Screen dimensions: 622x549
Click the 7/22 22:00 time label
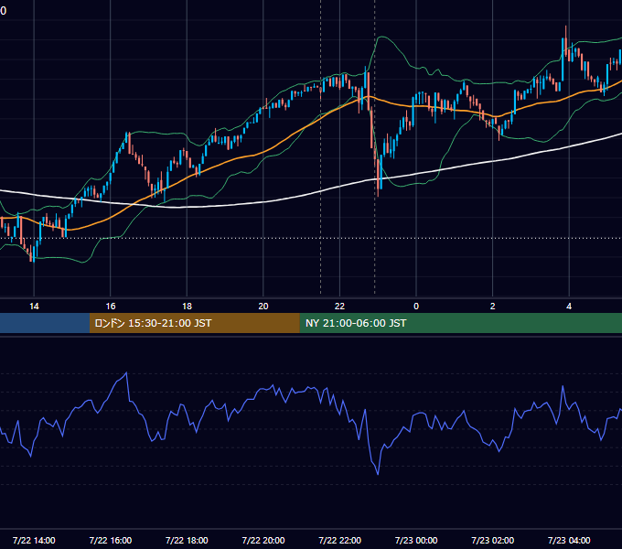(340, 540)
